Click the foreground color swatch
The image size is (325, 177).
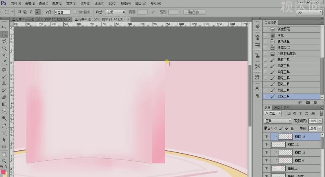pos(3,172)
